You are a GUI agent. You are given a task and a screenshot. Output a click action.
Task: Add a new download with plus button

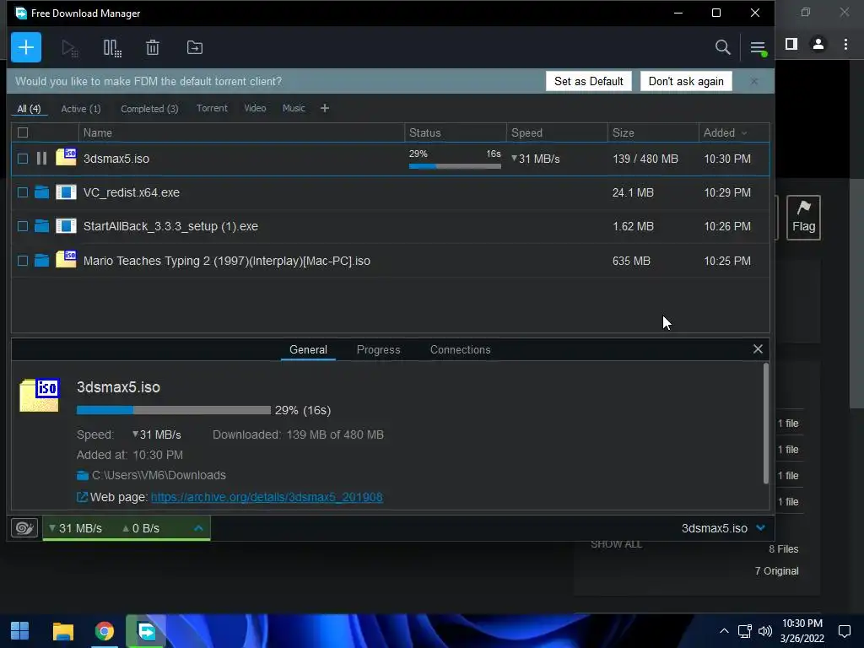[26, 47]
